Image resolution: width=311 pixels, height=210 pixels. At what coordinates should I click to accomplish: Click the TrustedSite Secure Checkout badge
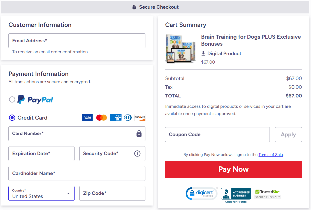point(267,193)
